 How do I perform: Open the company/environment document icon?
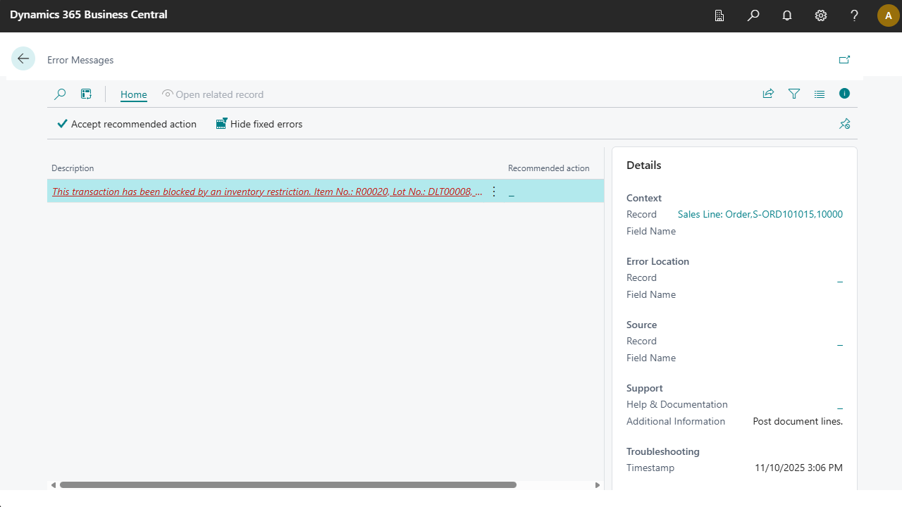(x=719, y=15)
